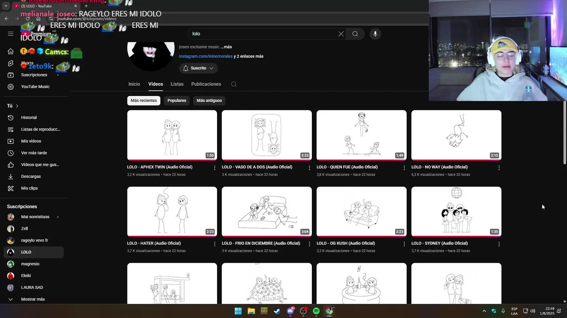Open the y 2 enlaces más link
This screenshot has height=318, width=567.
249,57
